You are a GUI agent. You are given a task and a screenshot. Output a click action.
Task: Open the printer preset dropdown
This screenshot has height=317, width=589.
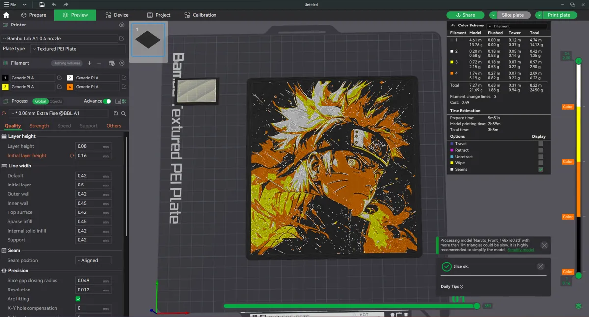pos(59,38)
